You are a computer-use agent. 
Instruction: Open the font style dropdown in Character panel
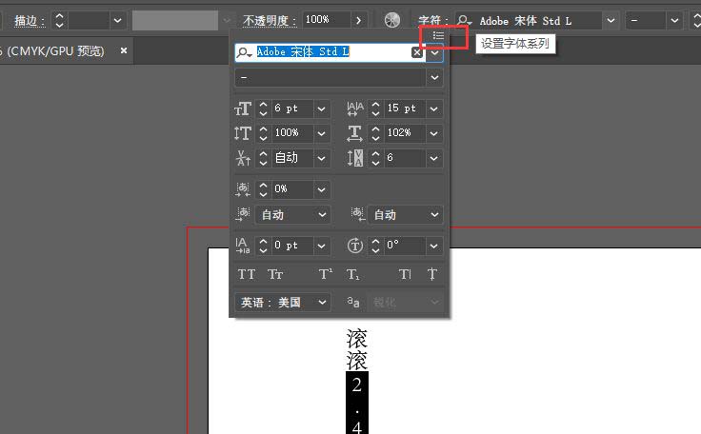click(434, 78)
